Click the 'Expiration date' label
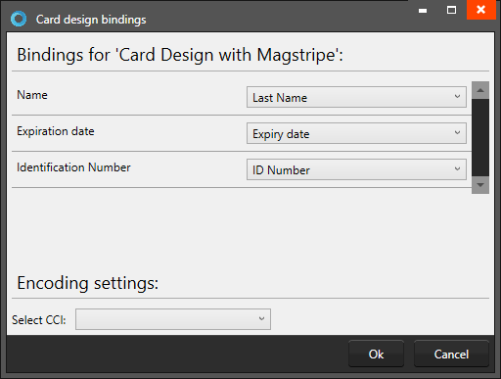 coord(56,131)
